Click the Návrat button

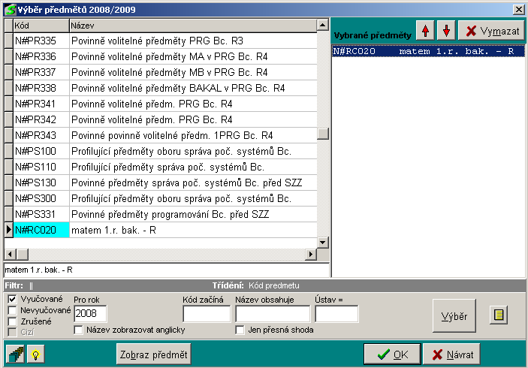point(451,354)
